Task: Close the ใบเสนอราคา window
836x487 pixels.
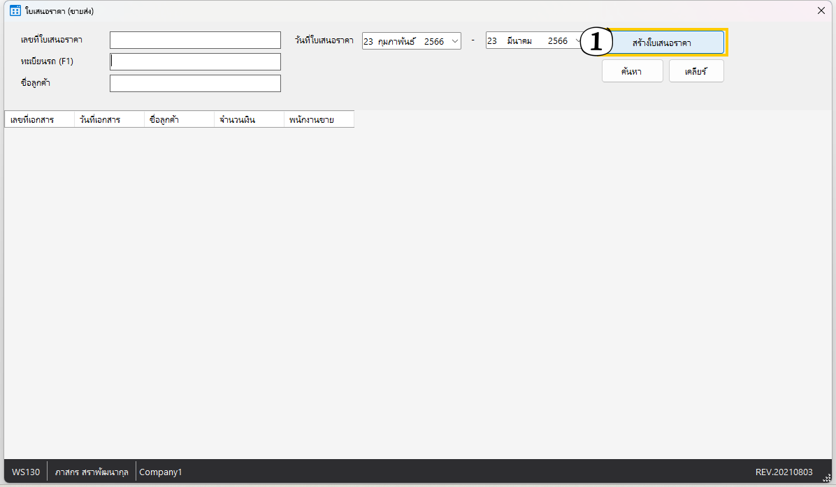Action: (821, 10)
